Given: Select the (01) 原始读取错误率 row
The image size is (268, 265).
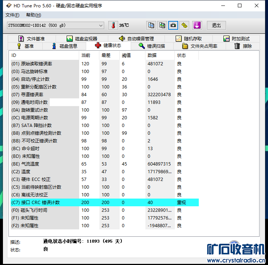Looking at the screenshot, I should tap(105, 64).
